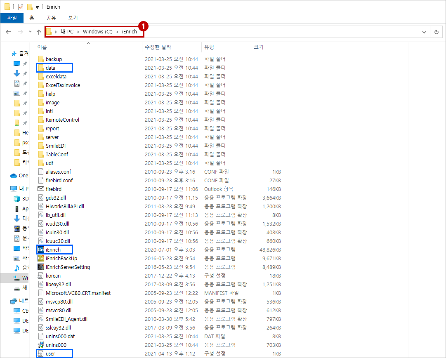Expand chevron after Windows (C:) in address
This screenshot has height=358, width=446.
click(117, 32)
